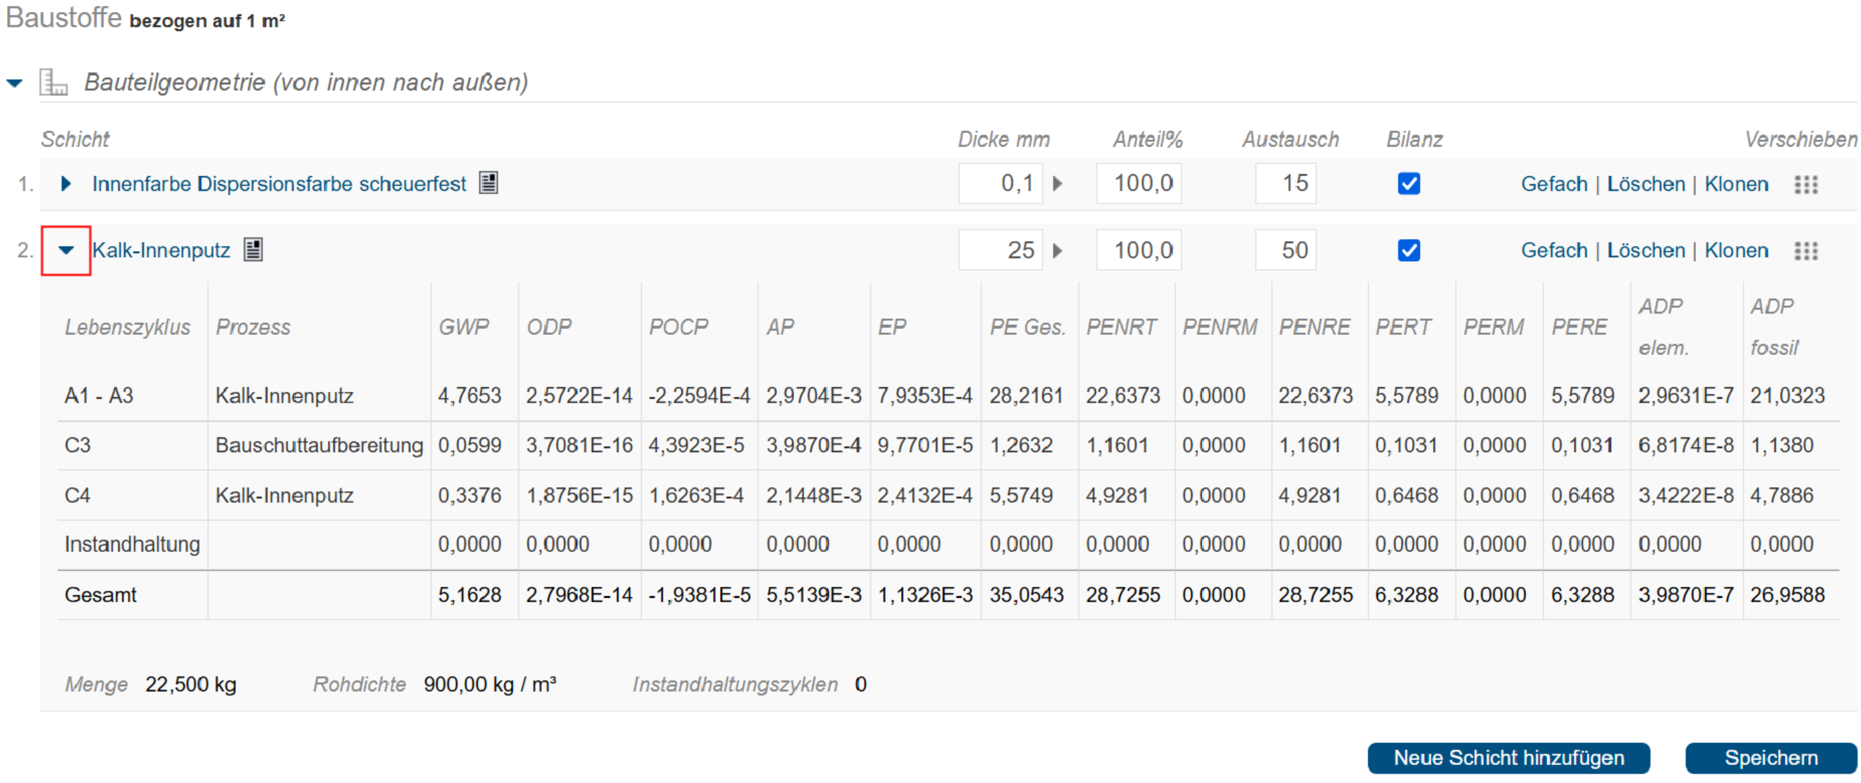Click Löschen link in Kalk-Innenputz row
Image resolution: width=1861 pixels, height=783 pixels.
tap(1646, 251)
